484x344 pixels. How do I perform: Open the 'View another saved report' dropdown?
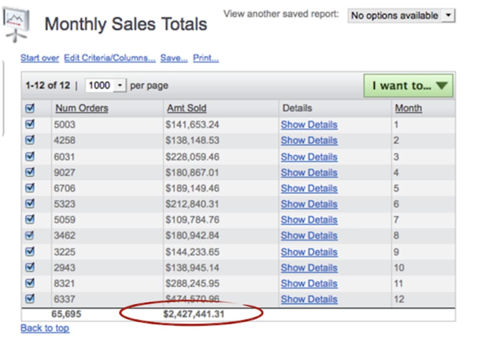click(401, 16)
